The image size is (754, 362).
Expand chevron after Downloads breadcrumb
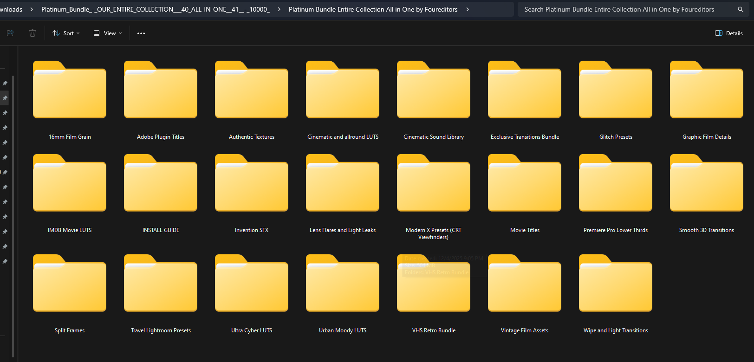tap(32, 9)
